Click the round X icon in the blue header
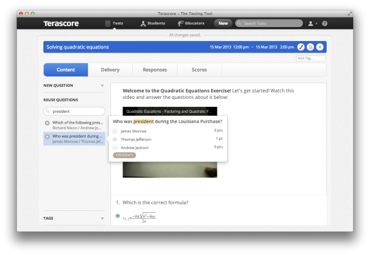 320,47
